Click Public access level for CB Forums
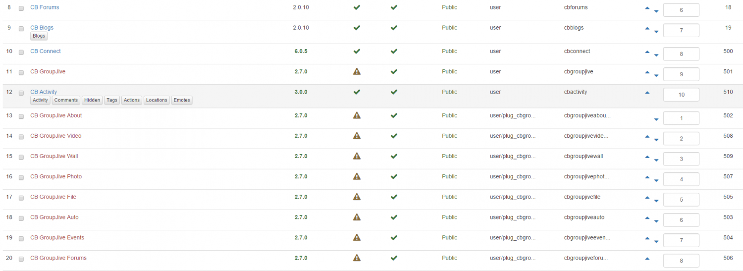Viewport: 743px width, 271px height. tap(450, 7)
